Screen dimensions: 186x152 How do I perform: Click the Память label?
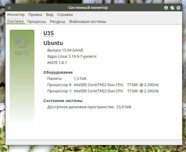click(x=55, y=79)
